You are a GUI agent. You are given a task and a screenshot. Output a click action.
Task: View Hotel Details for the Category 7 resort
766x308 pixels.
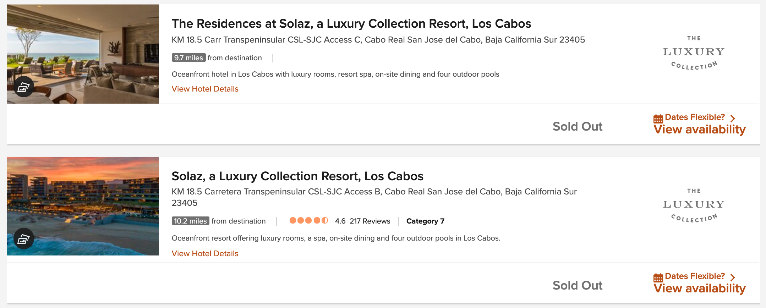pos(205,254)
